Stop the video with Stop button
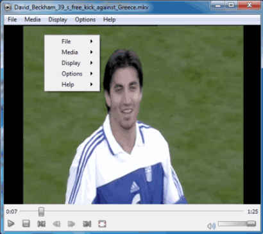 (x=26, y=224)
